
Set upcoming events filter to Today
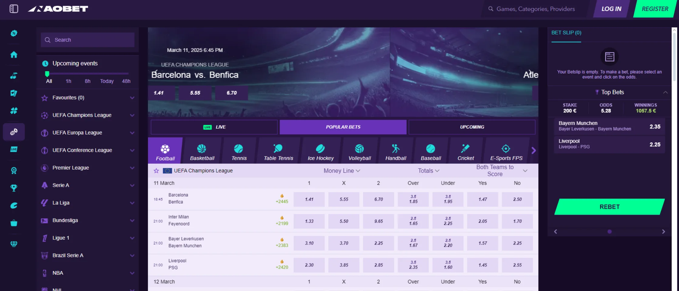[x=107, y=81]
